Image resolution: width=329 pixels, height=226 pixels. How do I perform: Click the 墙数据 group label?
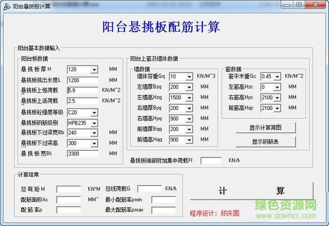coord(142,69)
